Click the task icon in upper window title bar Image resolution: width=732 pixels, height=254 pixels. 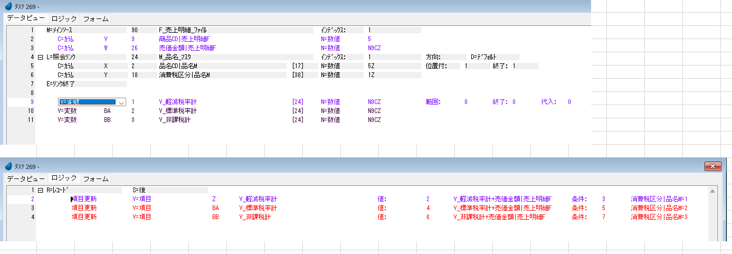pyautogui.click(x=8, y=6)
